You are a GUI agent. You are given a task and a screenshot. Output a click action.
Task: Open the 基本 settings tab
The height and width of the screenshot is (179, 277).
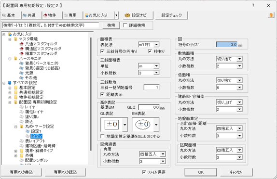pos(11,15)
